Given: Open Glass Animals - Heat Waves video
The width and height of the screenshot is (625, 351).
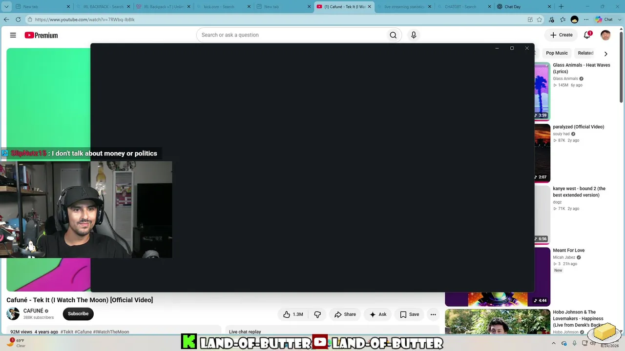Looking at the screenshot, I should 582,68.
